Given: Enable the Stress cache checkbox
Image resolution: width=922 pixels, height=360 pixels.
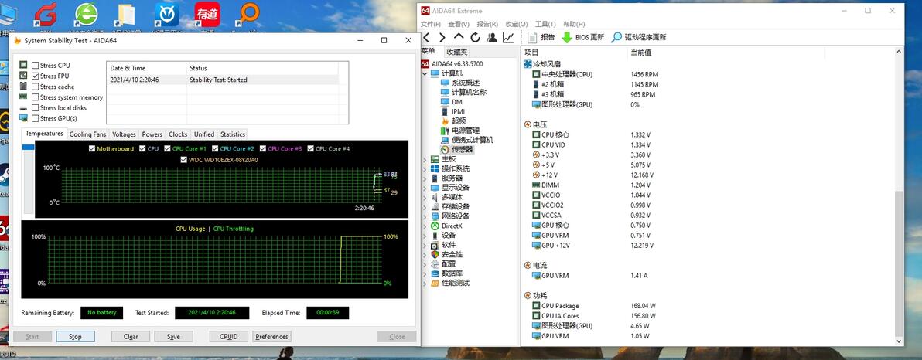Looking at the screenshot, I should (x=36, y=87).
